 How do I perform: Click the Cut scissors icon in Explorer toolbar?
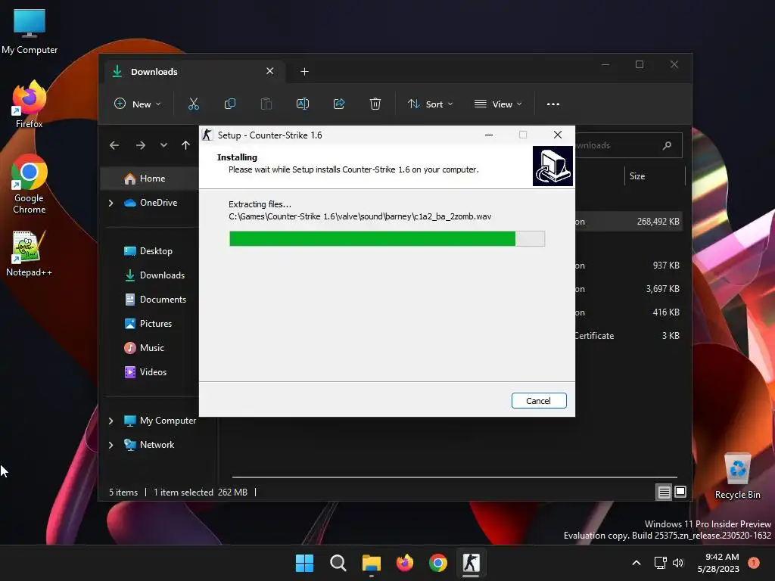coord(193,104)
